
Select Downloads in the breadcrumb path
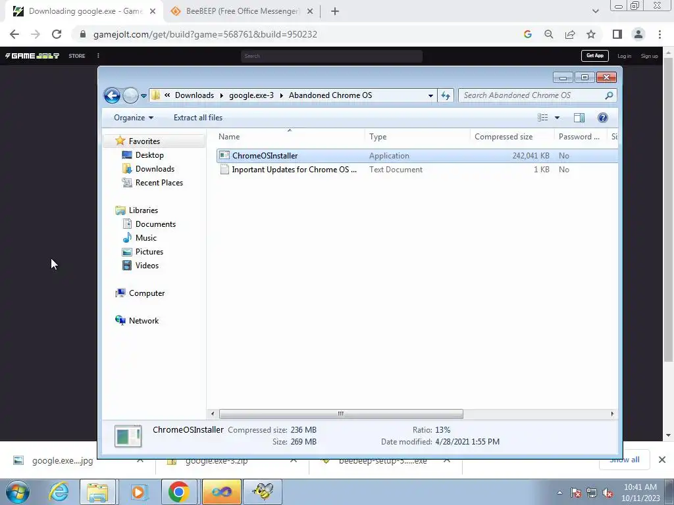[194, 95]
